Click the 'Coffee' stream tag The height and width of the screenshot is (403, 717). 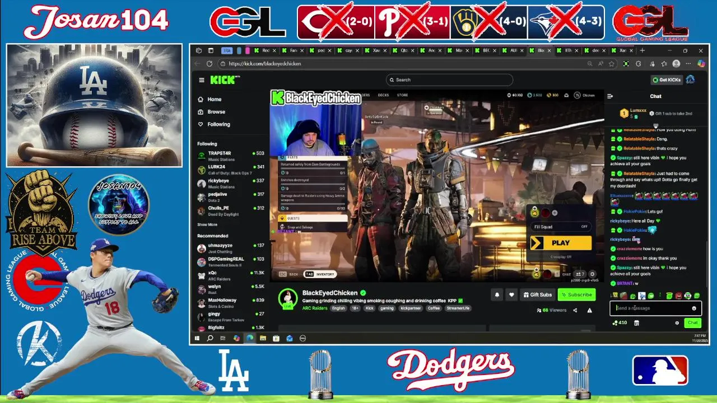[434, 308]
